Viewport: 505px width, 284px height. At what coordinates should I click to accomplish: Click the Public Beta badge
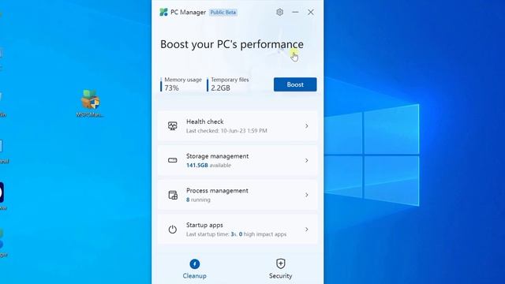(223, 13)
